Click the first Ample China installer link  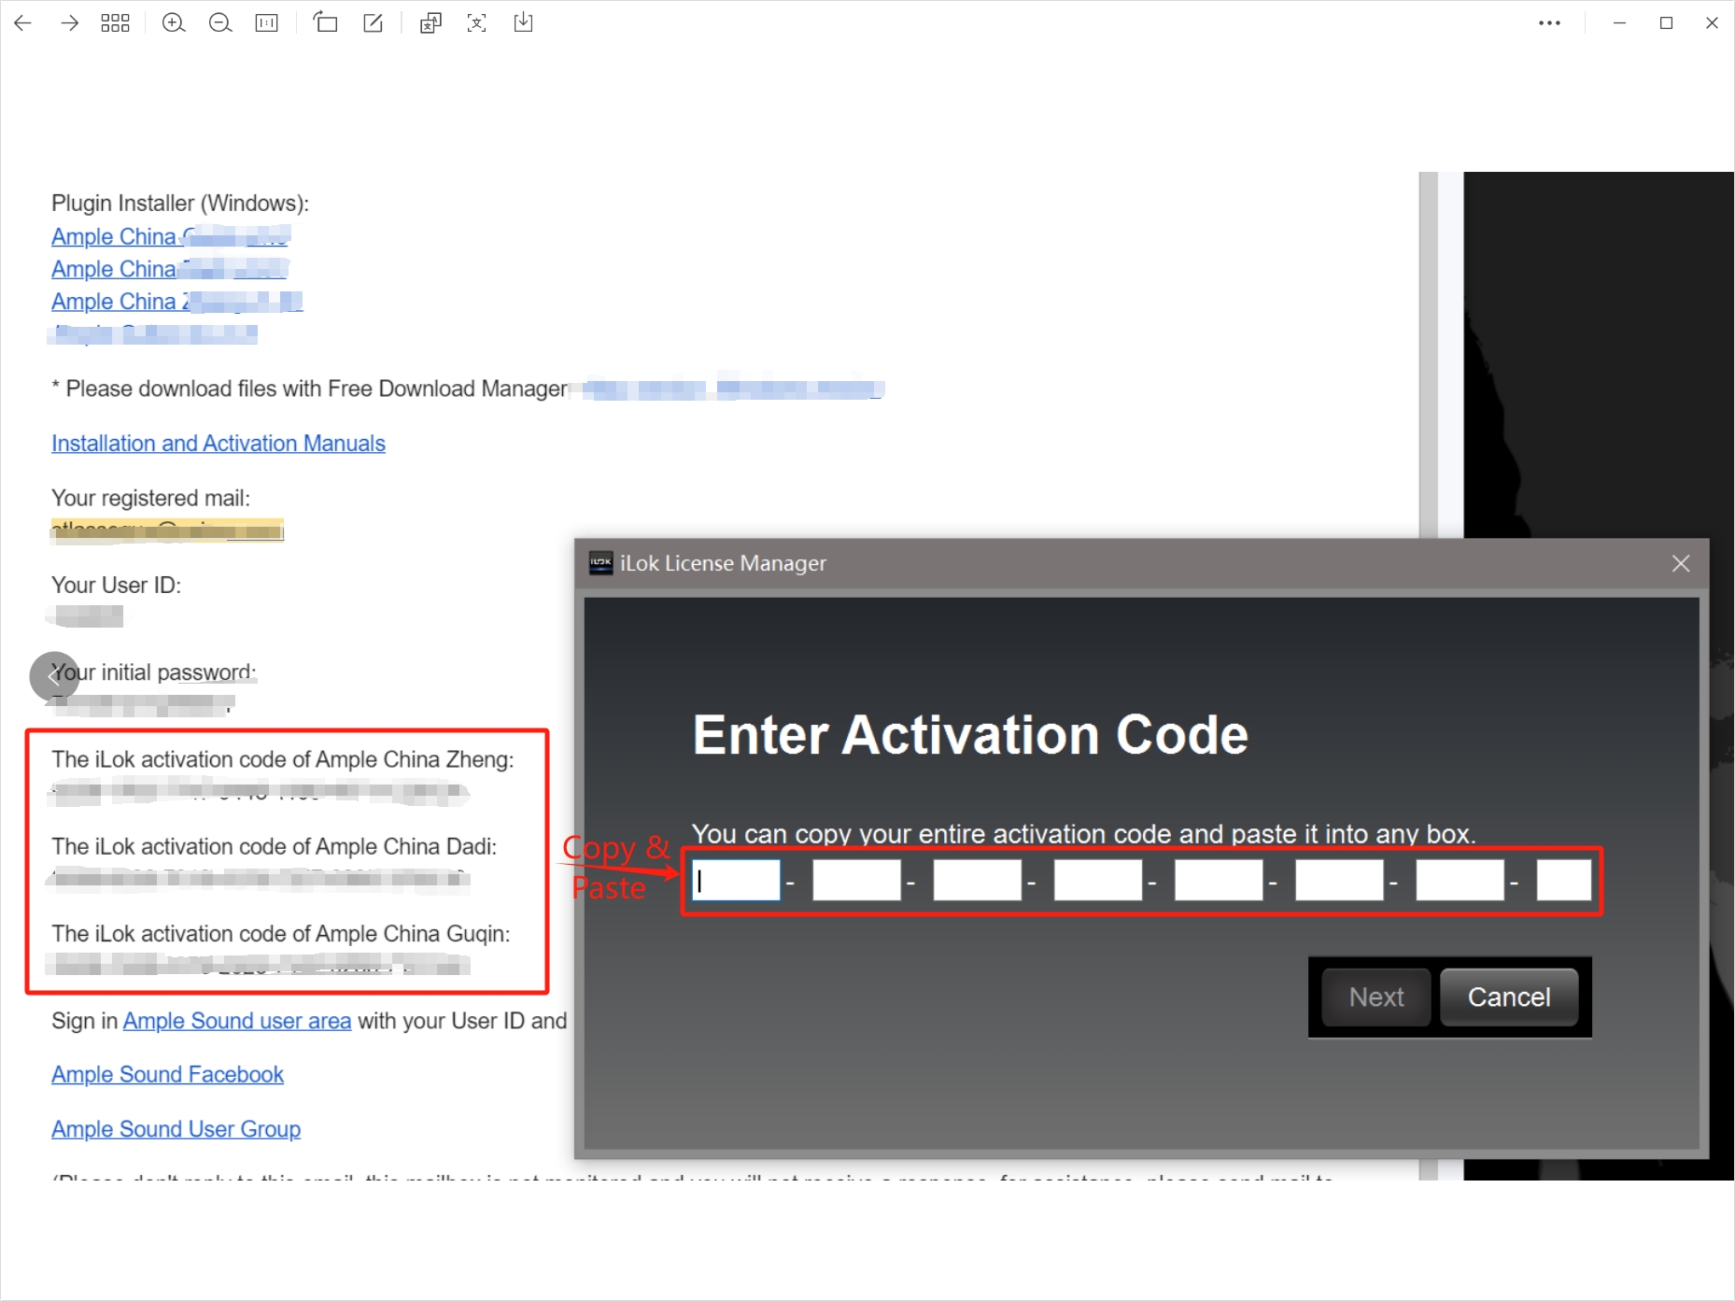point(171,237)
